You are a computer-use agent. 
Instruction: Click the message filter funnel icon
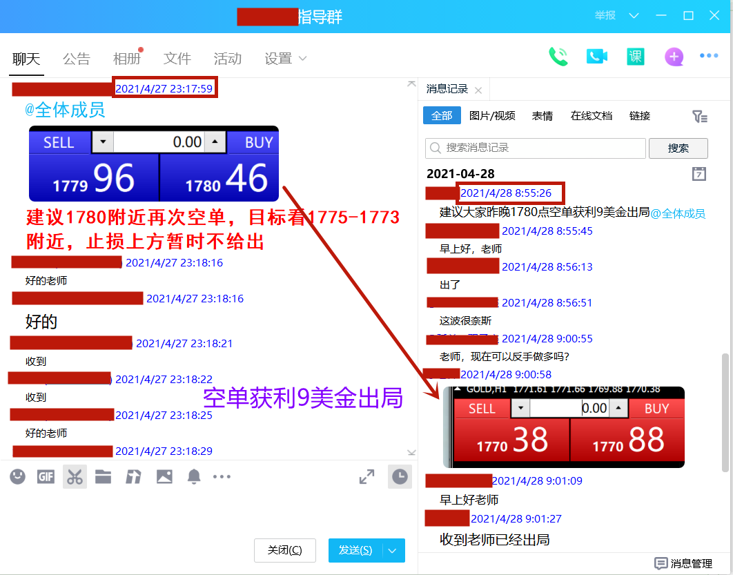pyautogui.click(x=699, y=116)
